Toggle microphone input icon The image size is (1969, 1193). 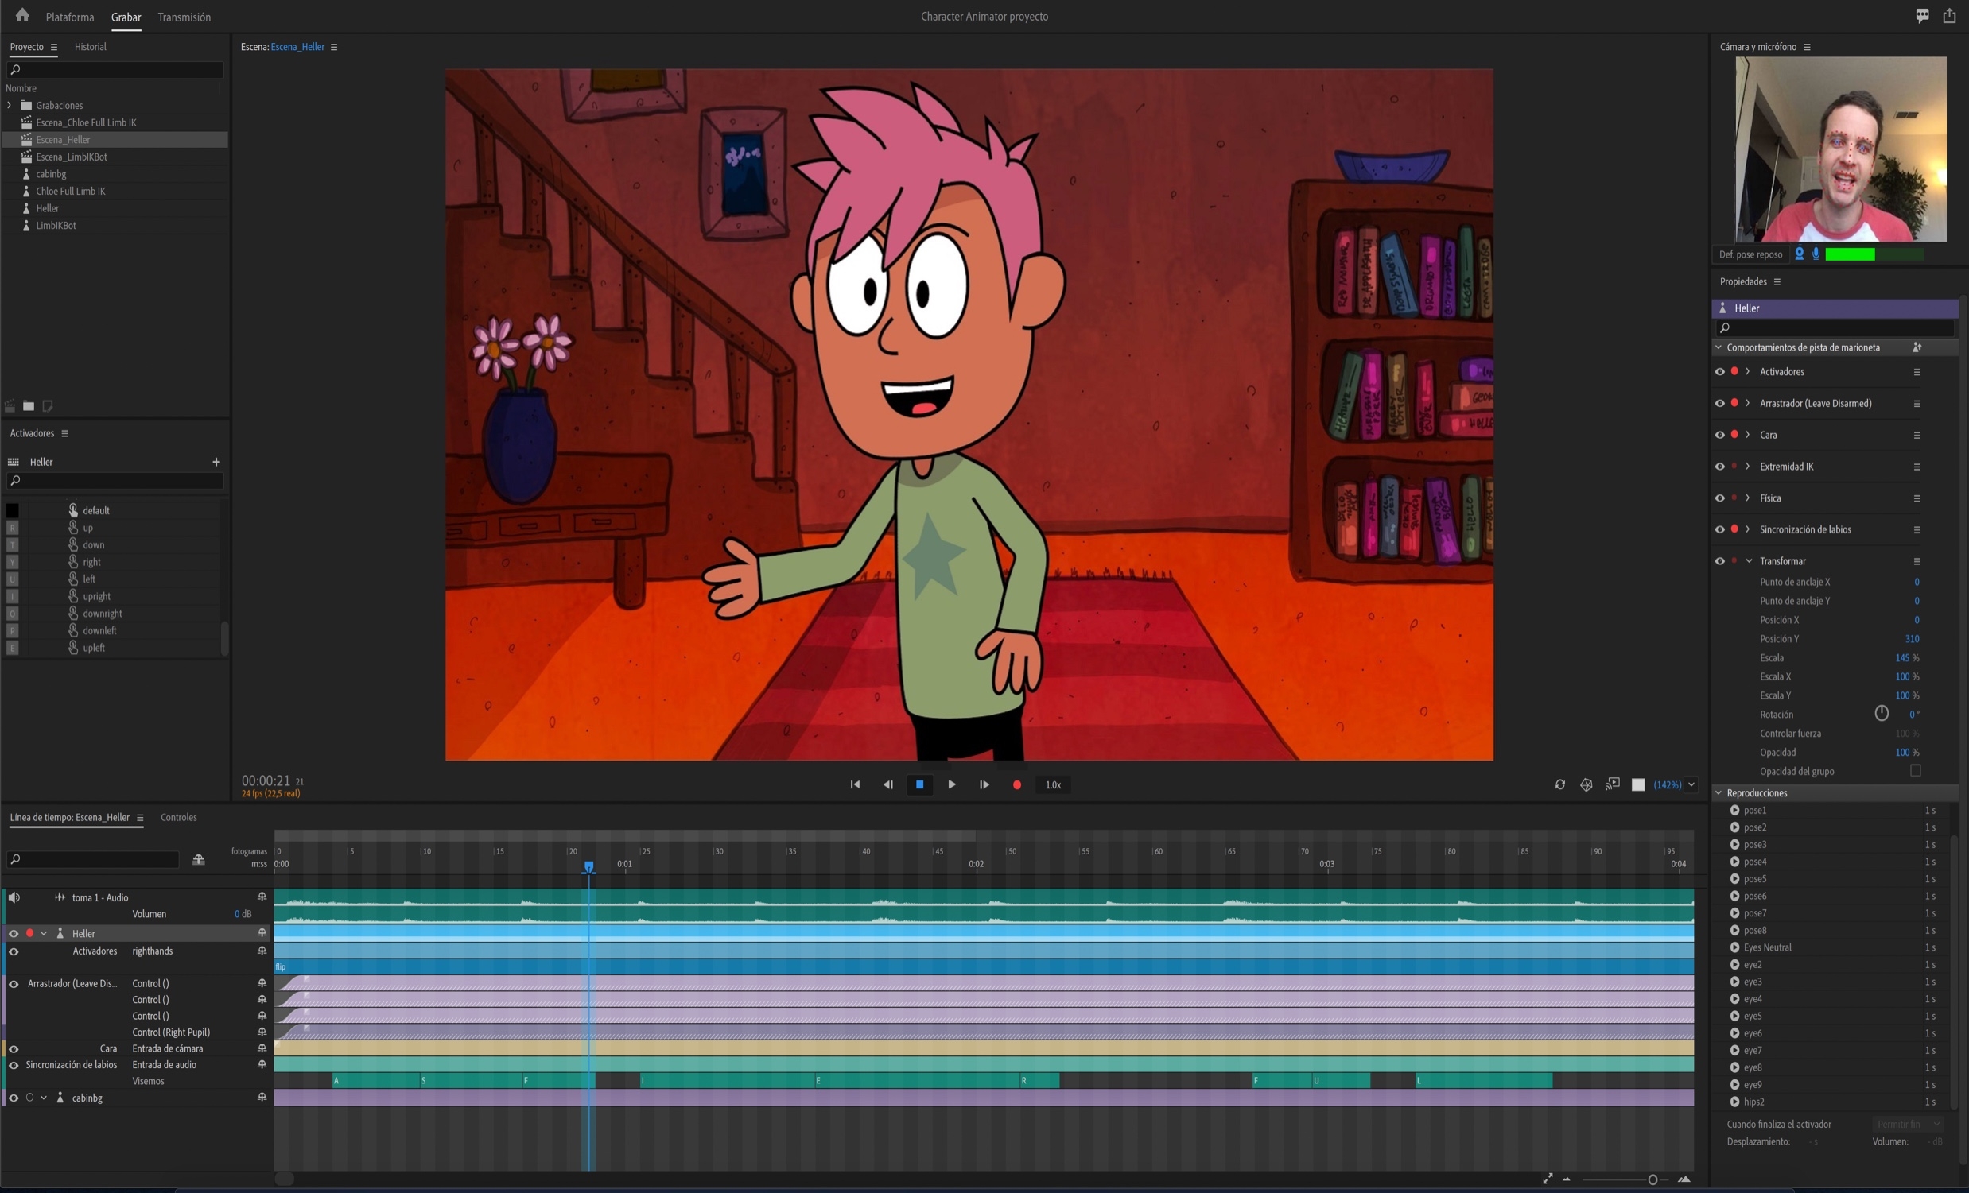[x=1816, y=254]
